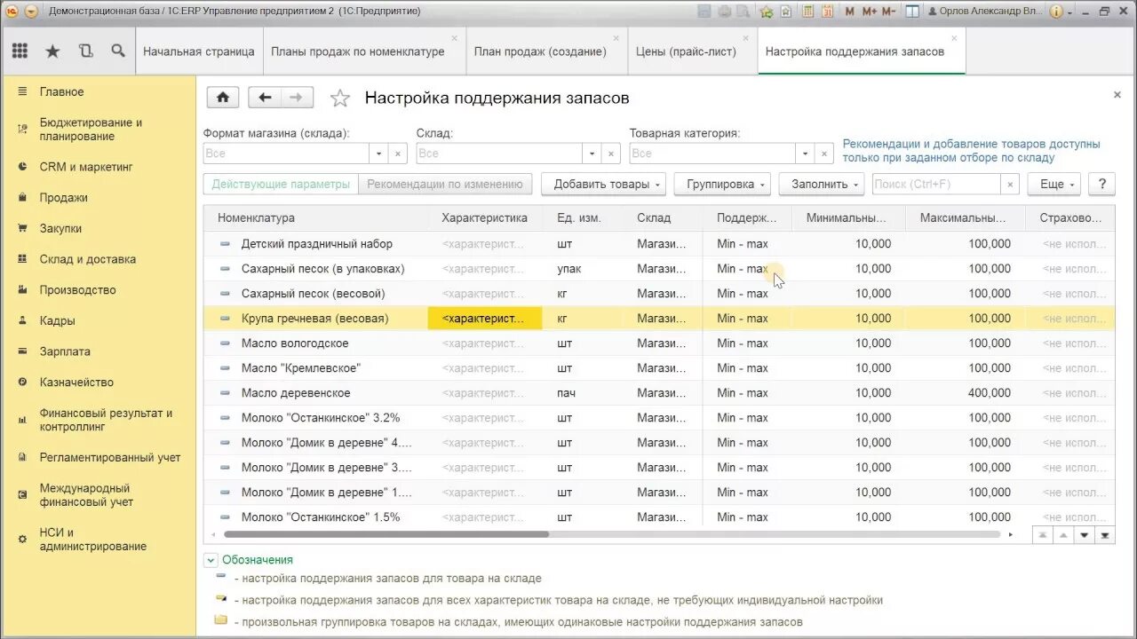Open the Заполнить dropdown
Screen dimensions: 1137x639
[x=822, y=184]
